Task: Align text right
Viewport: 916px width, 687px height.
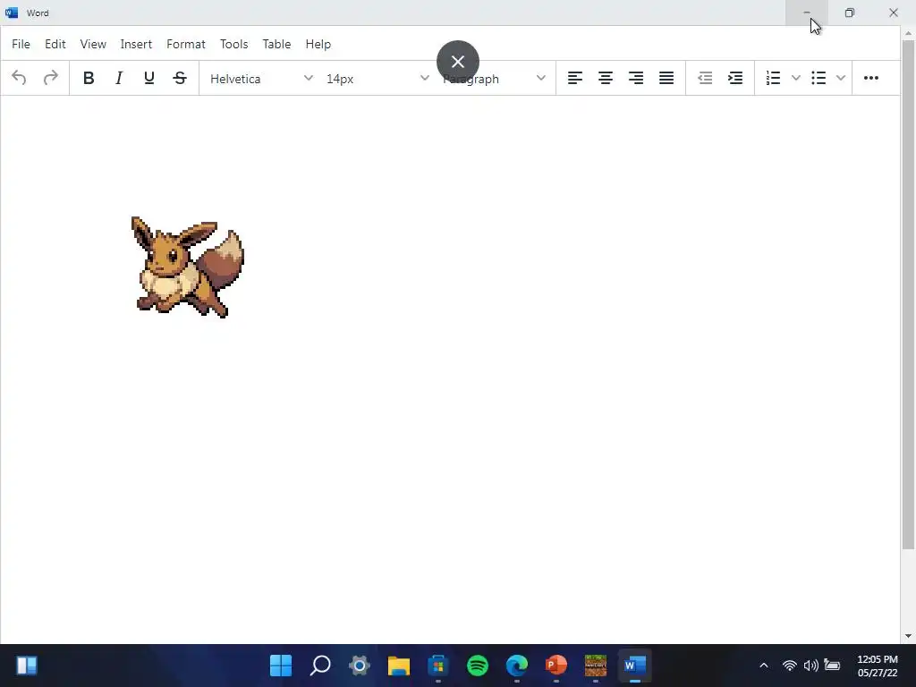Action: pyautogui.click(x=636, y=78)
